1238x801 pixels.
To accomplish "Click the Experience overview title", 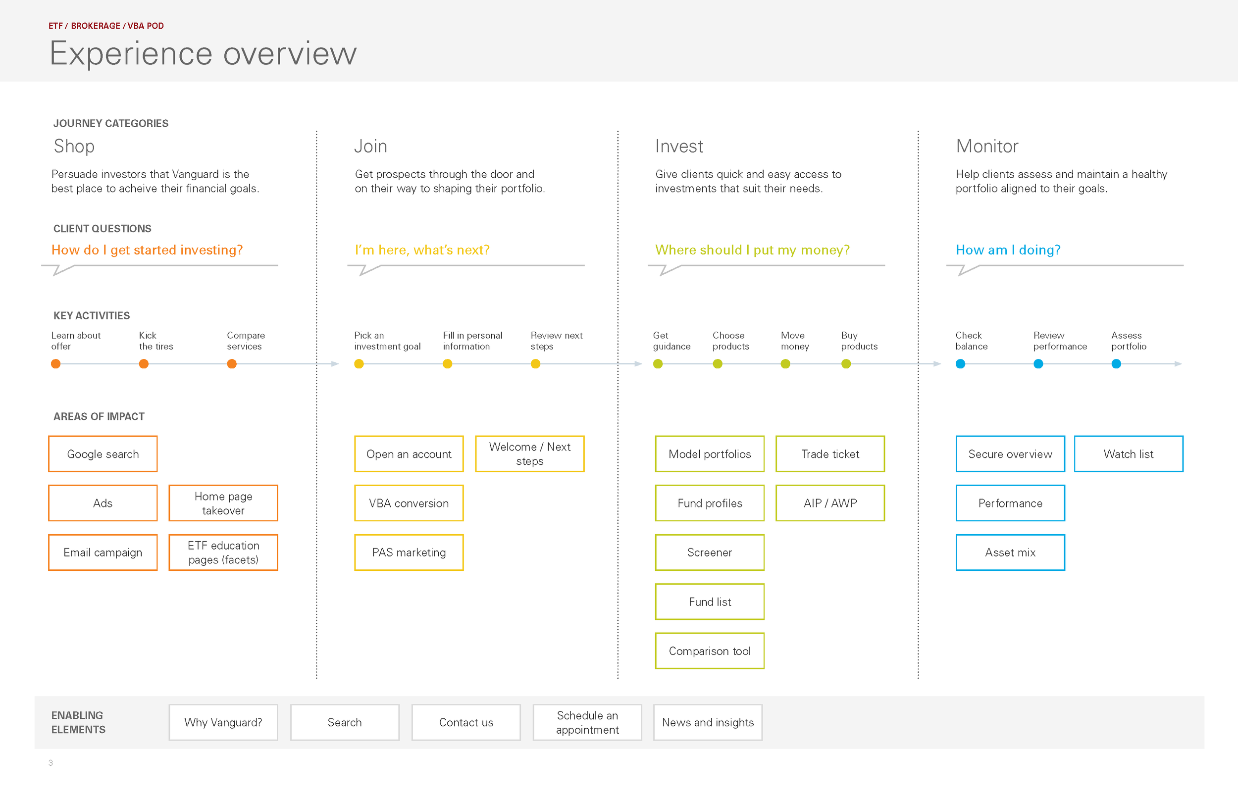I will click(204, 54).
